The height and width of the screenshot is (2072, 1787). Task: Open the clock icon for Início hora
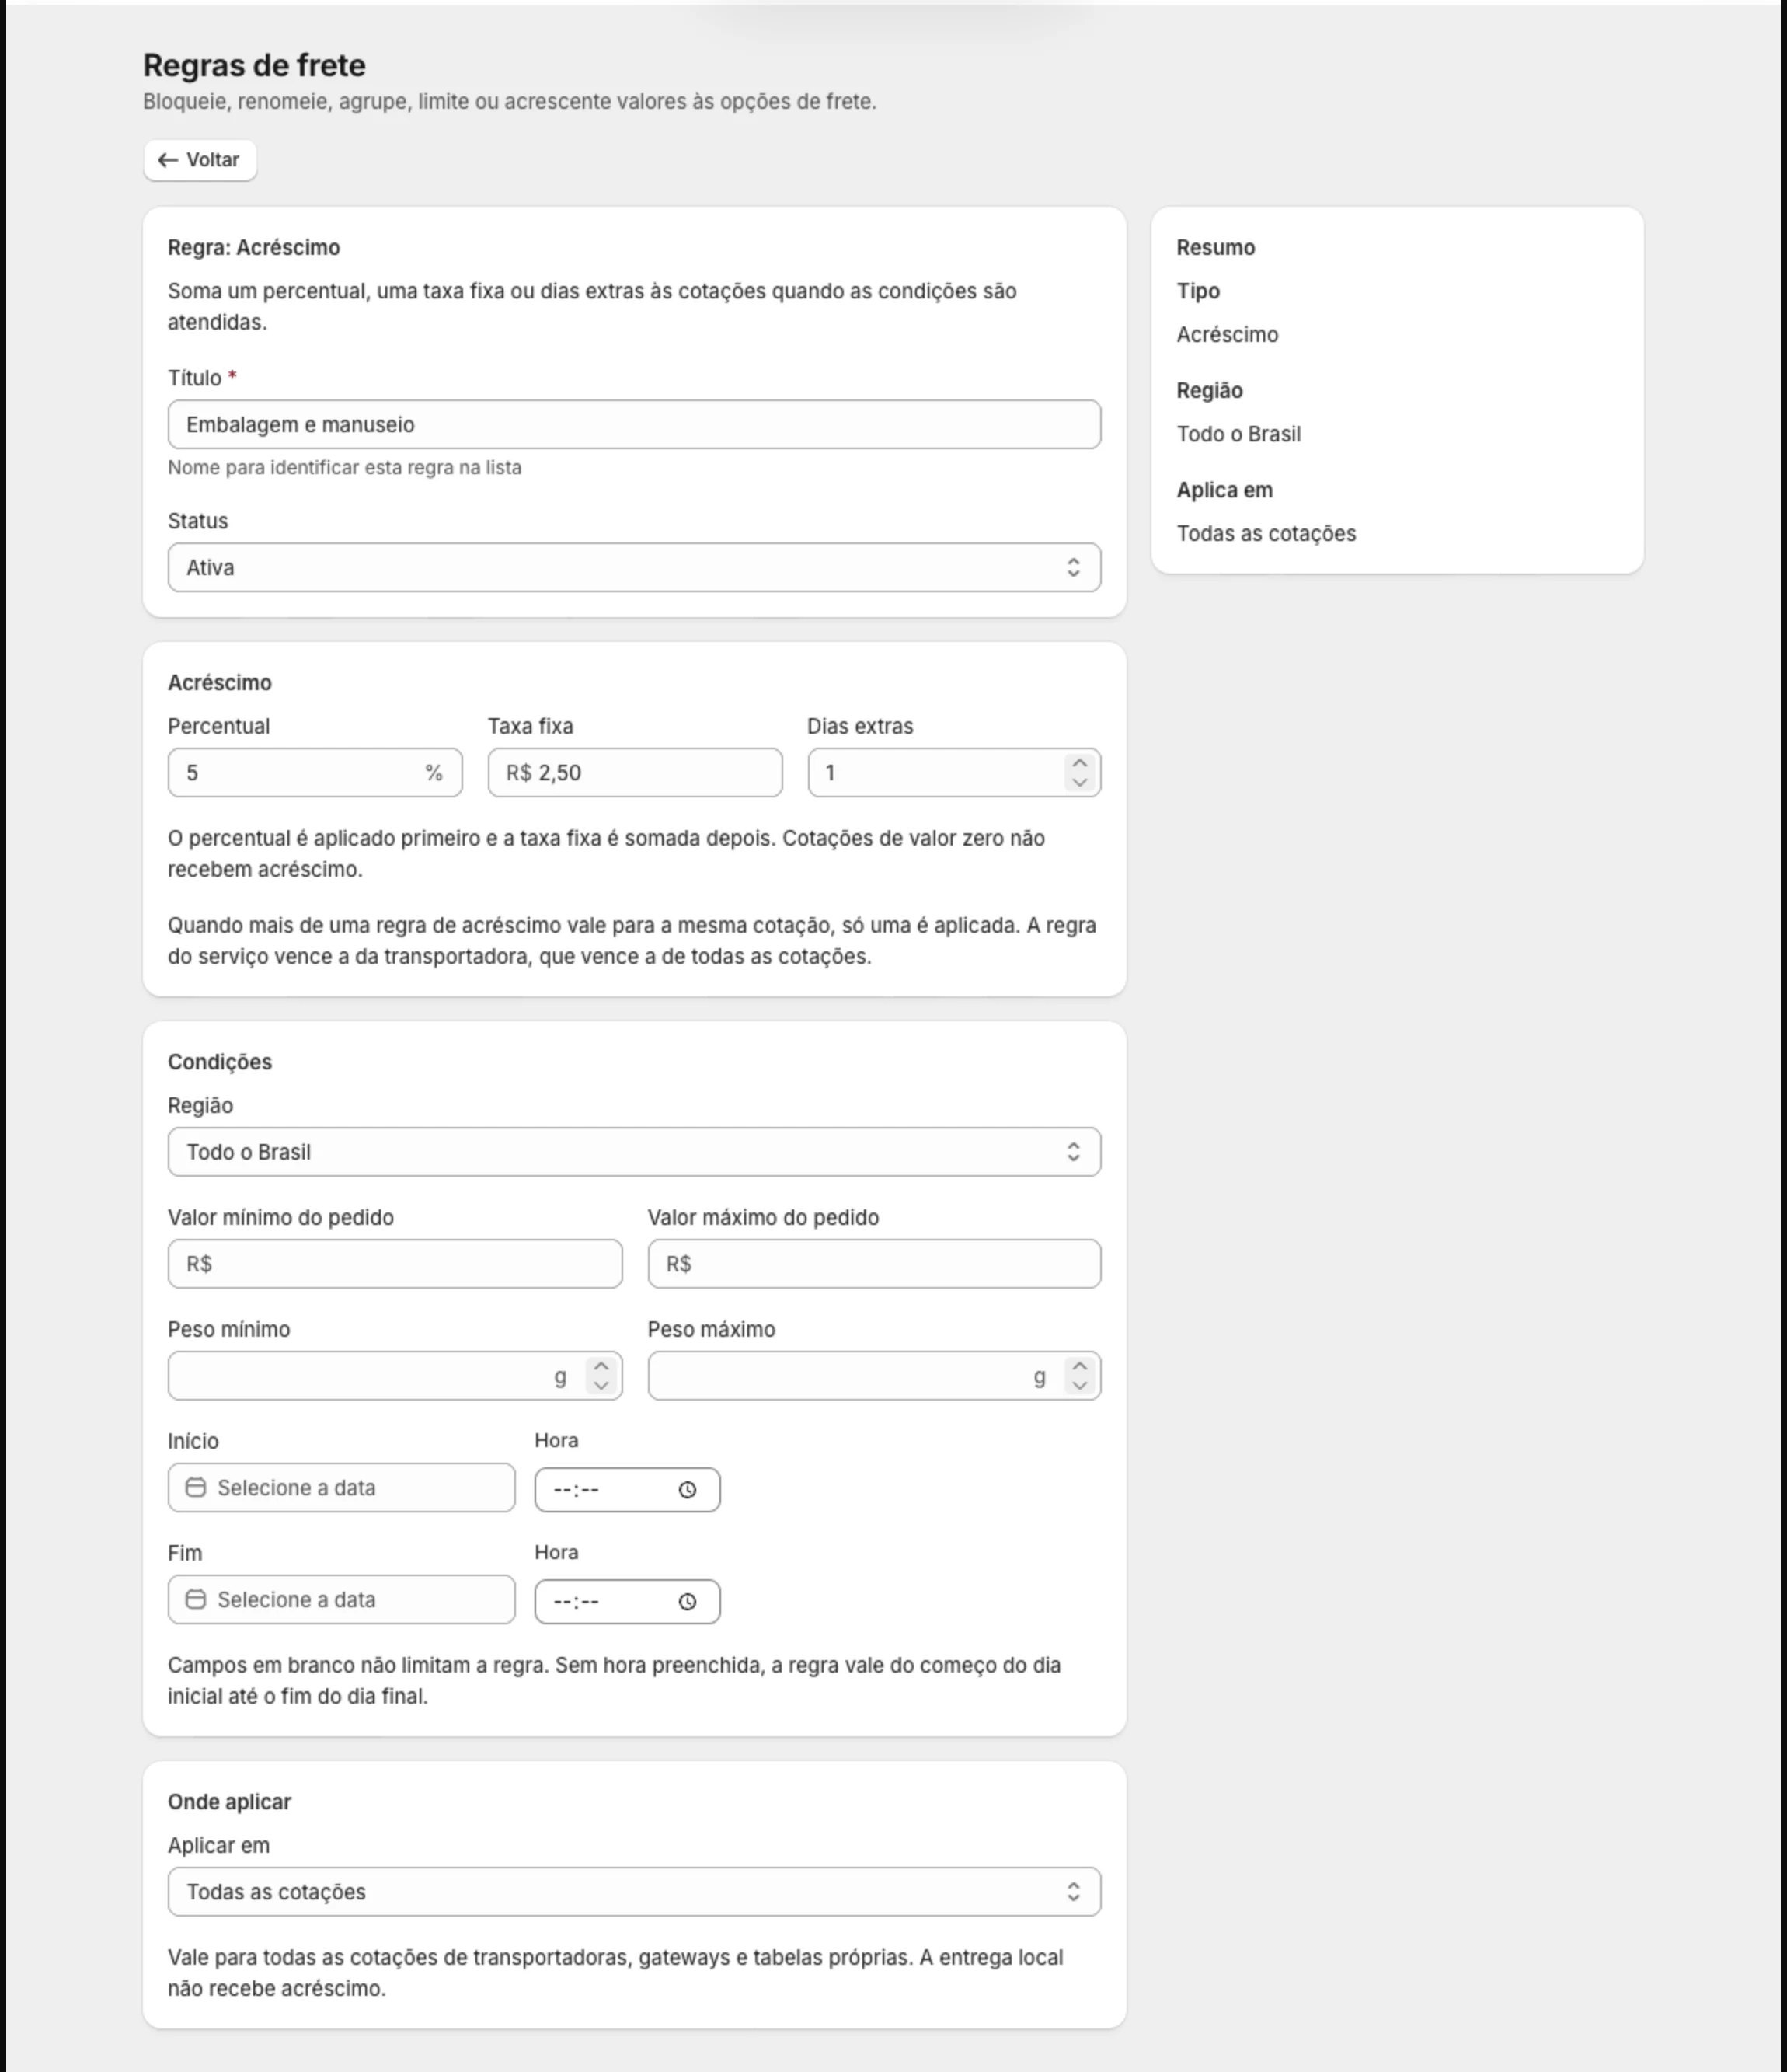[688, 1490]
